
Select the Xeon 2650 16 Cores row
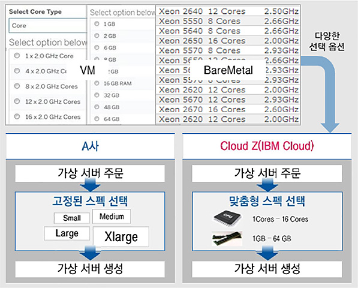228,41
